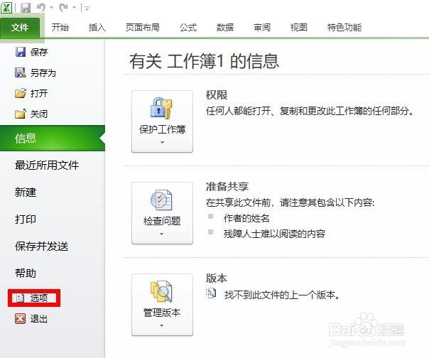Click the 检查问题 button label
429x358 pixels.
click(x=162, y=221)
